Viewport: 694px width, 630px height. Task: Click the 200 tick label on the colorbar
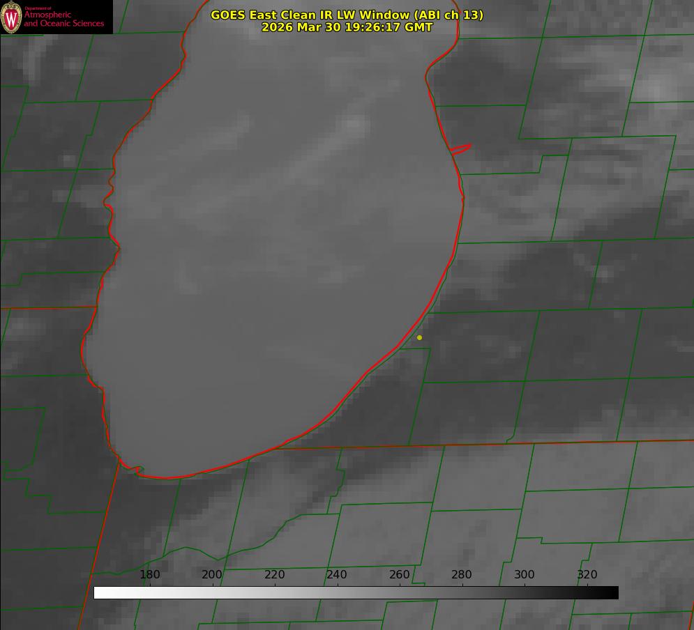(212, 575)
